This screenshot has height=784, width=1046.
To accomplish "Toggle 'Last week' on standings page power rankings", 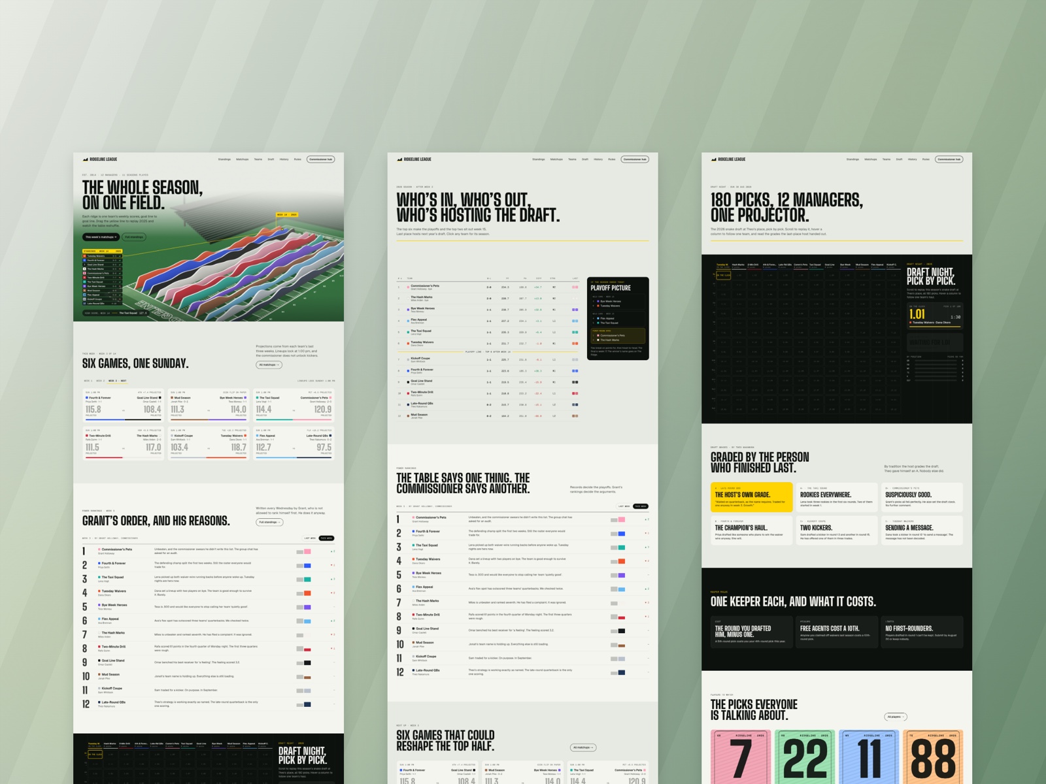I will click(x=624, y=506).
